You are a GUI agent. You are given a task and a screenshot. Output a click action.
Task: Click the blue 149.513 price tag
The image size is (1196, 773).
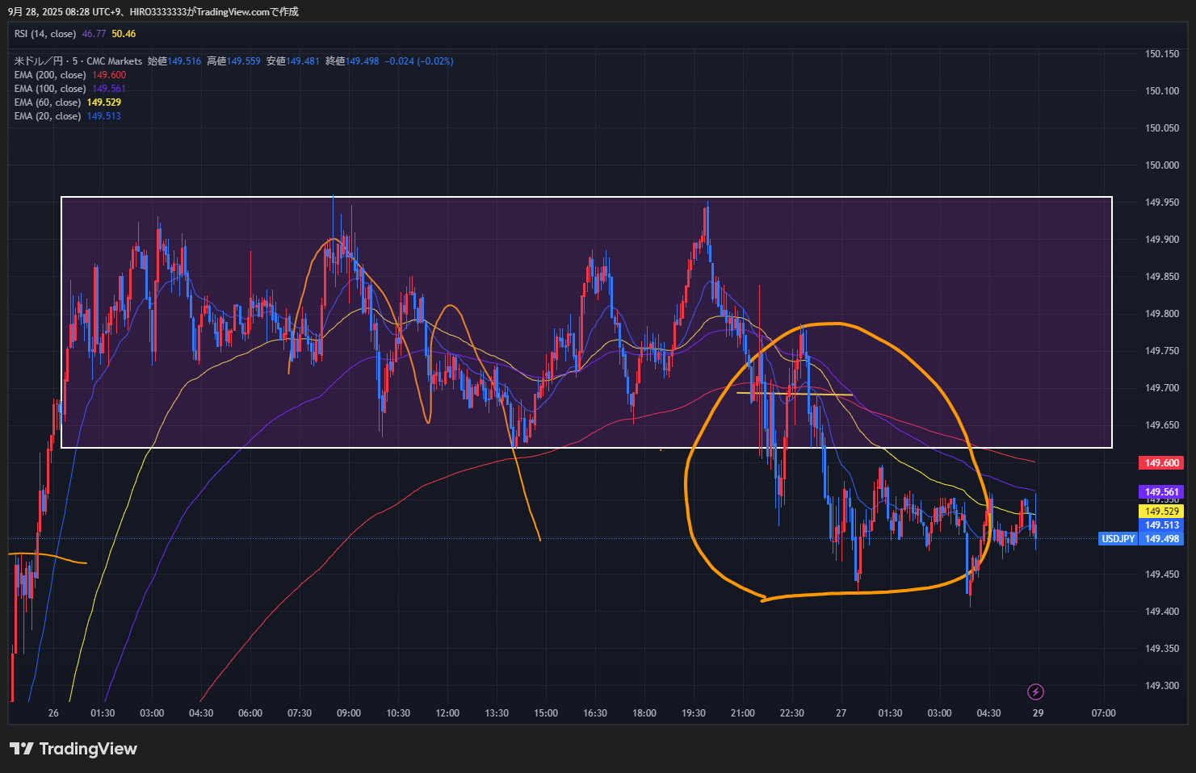(x=1161, y=525)
